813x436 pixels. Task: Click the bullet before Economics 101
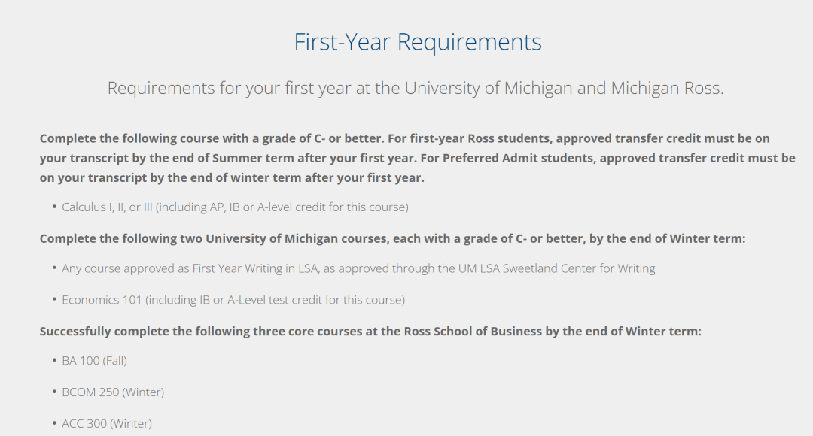point(54,300)
